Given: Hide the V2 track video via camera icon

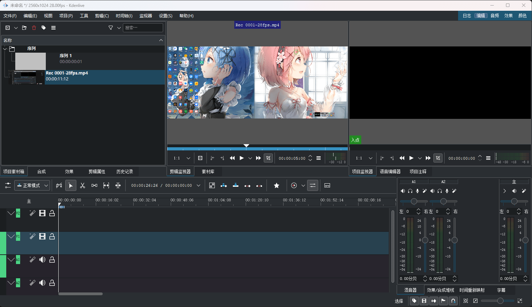Looking at the screenshot, I should pos(42,213).
